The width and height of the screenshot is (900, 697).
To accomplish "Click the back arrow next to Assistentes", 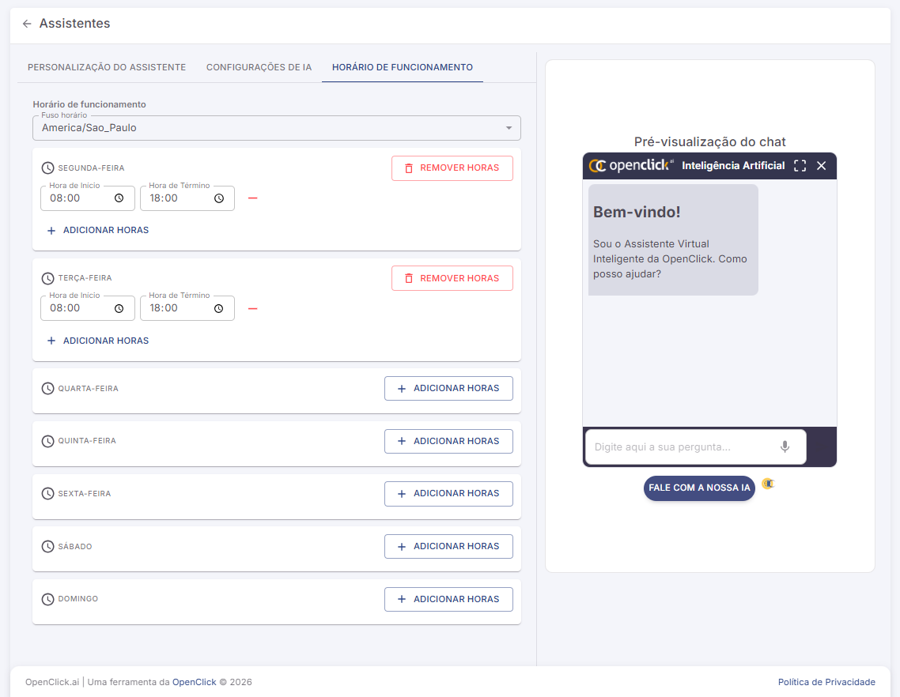I will [x=27, y=24].
